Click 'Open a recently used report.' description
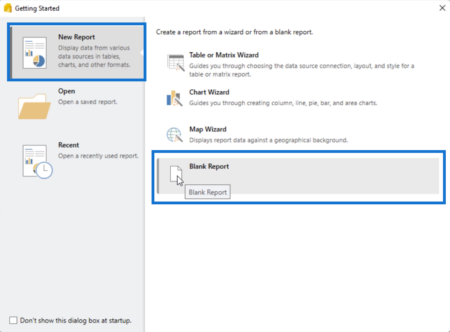 click(98, 156)
